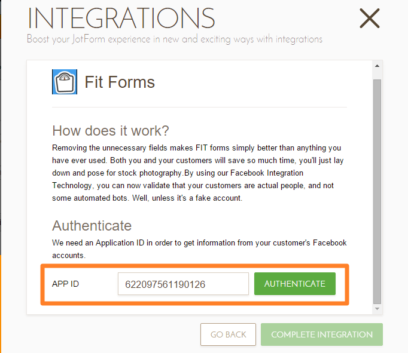Click the GO BACK button
The height and width of the screenshot is (353, 408).
coord(228,334)
